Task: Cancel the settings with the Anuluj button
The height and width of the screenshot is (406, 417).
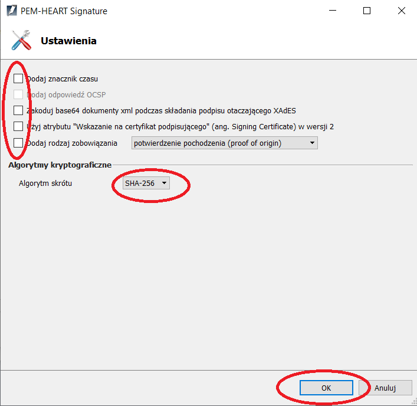Action: pos(385,388)
